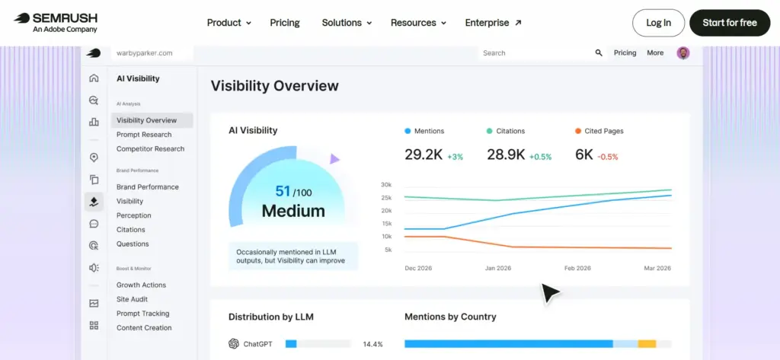
Task: Select Visibility Overview in sidebar
Action: click(x=152, y=120)
